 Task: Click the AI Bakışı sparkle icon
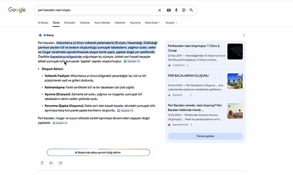click(x=40, y=35)
